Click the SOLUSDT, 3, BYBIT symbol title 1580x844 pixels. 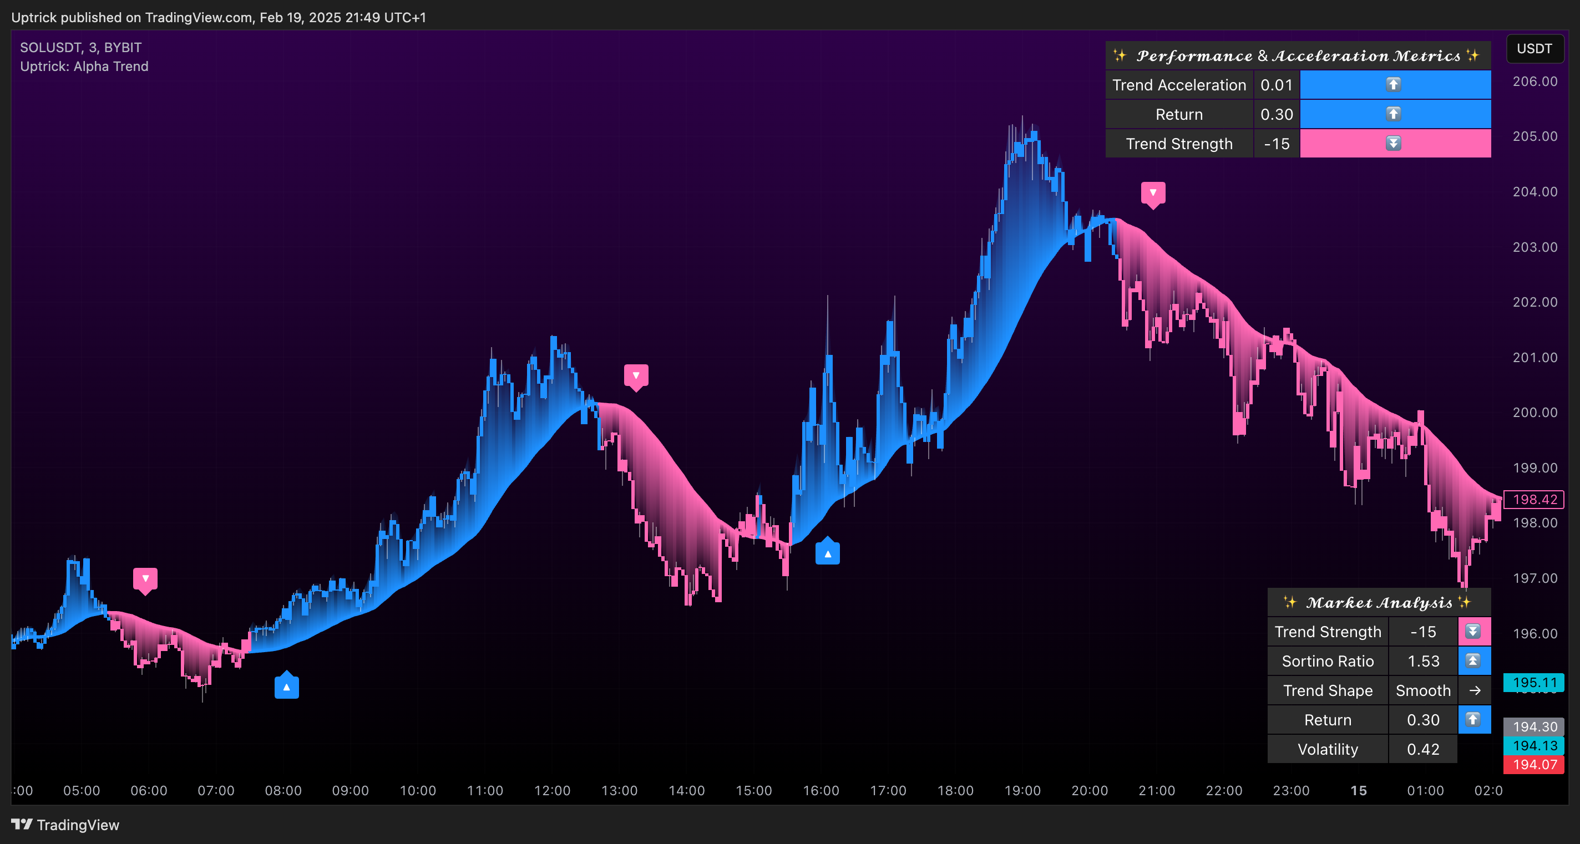pyautogui.click(x=81, y=47)
